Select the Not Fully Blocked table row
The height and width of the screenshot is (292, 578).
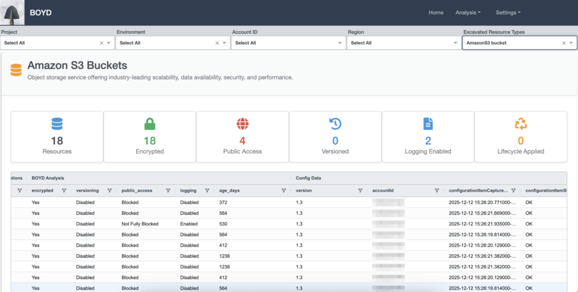(141, 224)
